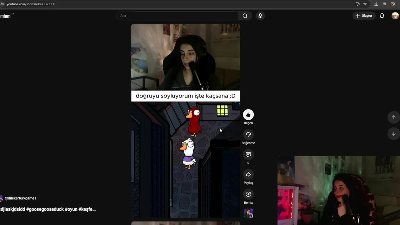400x225 pixels.
Task: Open the browser media control icon
Action: point(384,4)
